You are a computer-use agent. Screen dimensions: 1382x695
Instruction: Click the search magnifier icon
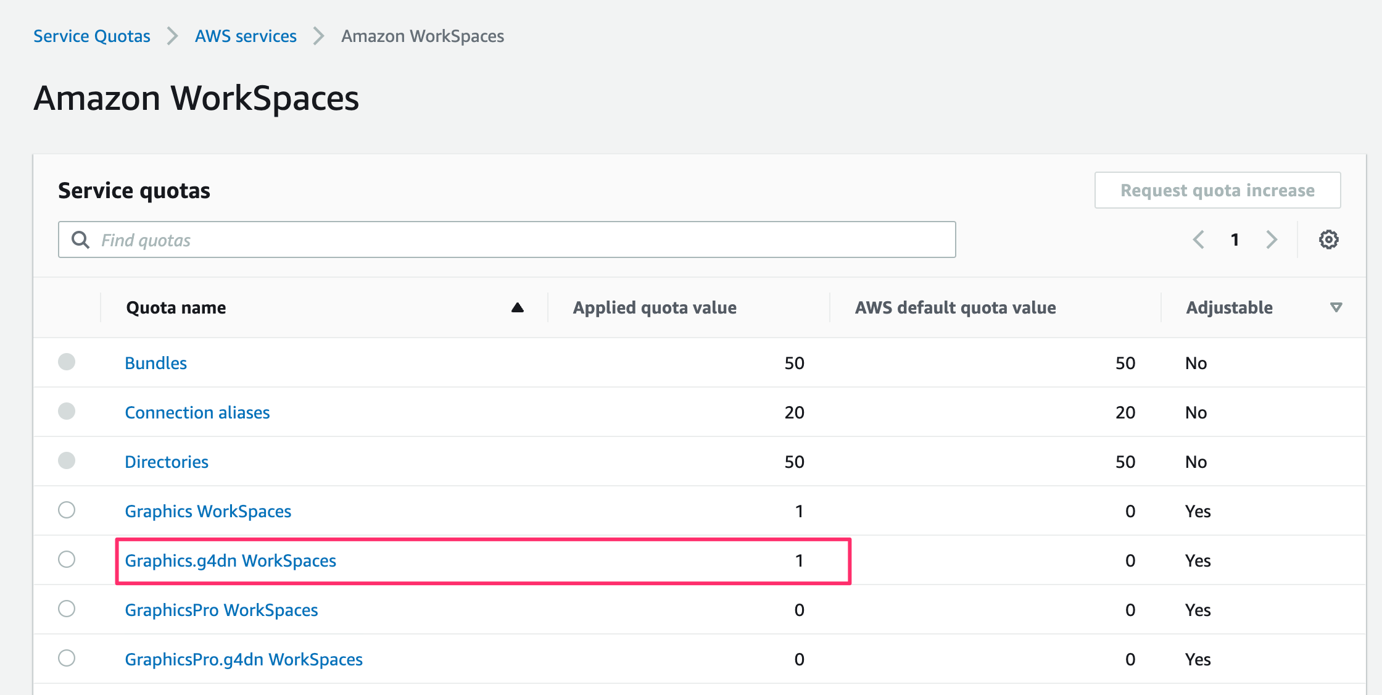[80, 239]
